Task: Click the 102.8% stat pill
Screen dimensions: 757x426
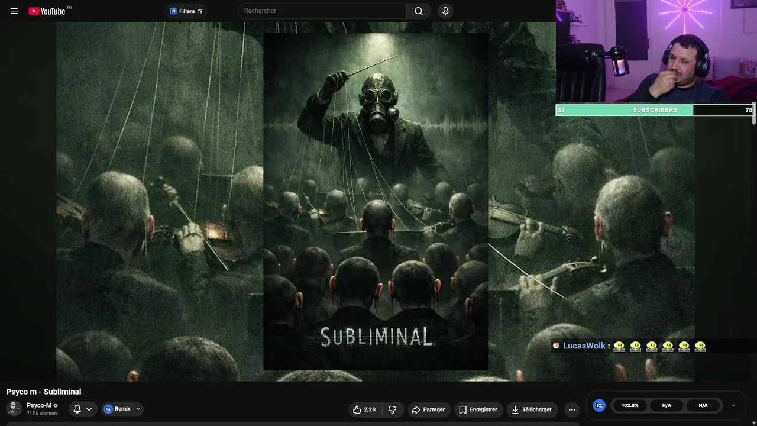Action: 630,405
